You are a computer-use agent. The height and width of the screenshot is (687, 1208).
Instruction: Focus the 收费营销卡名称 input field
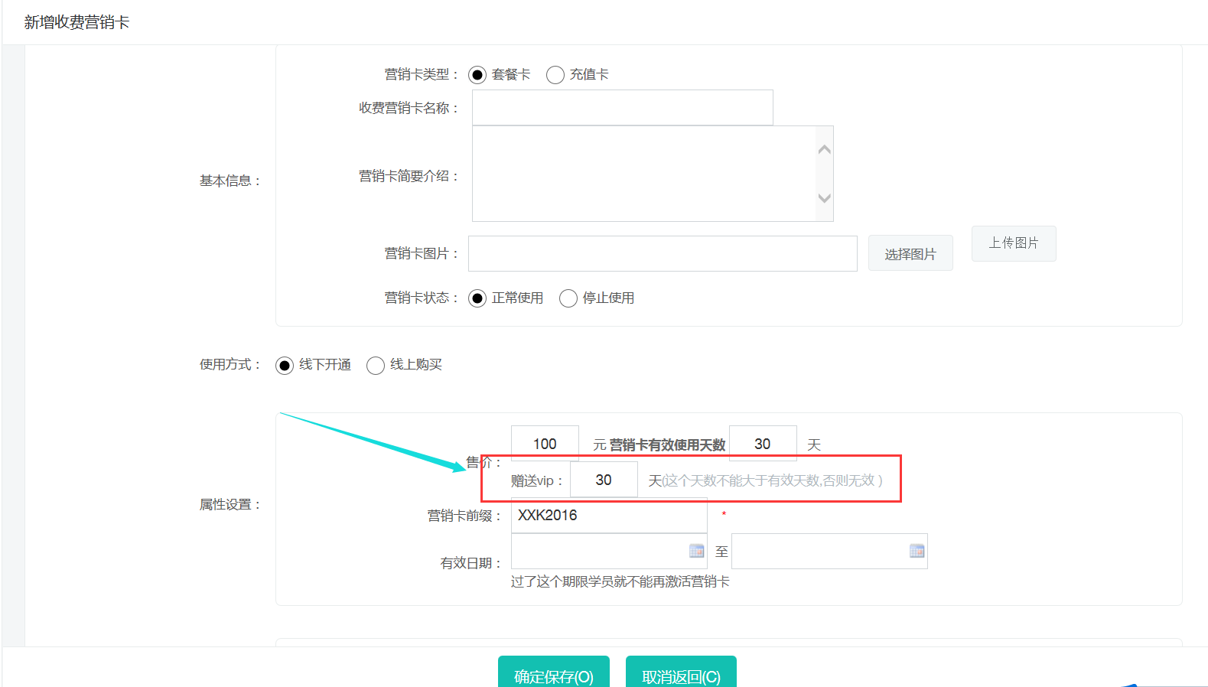tap(622, 108)
